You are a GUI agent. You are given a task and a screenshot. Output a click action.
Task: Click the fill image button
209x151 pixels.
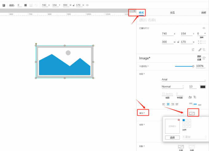[x=192, y=114]
